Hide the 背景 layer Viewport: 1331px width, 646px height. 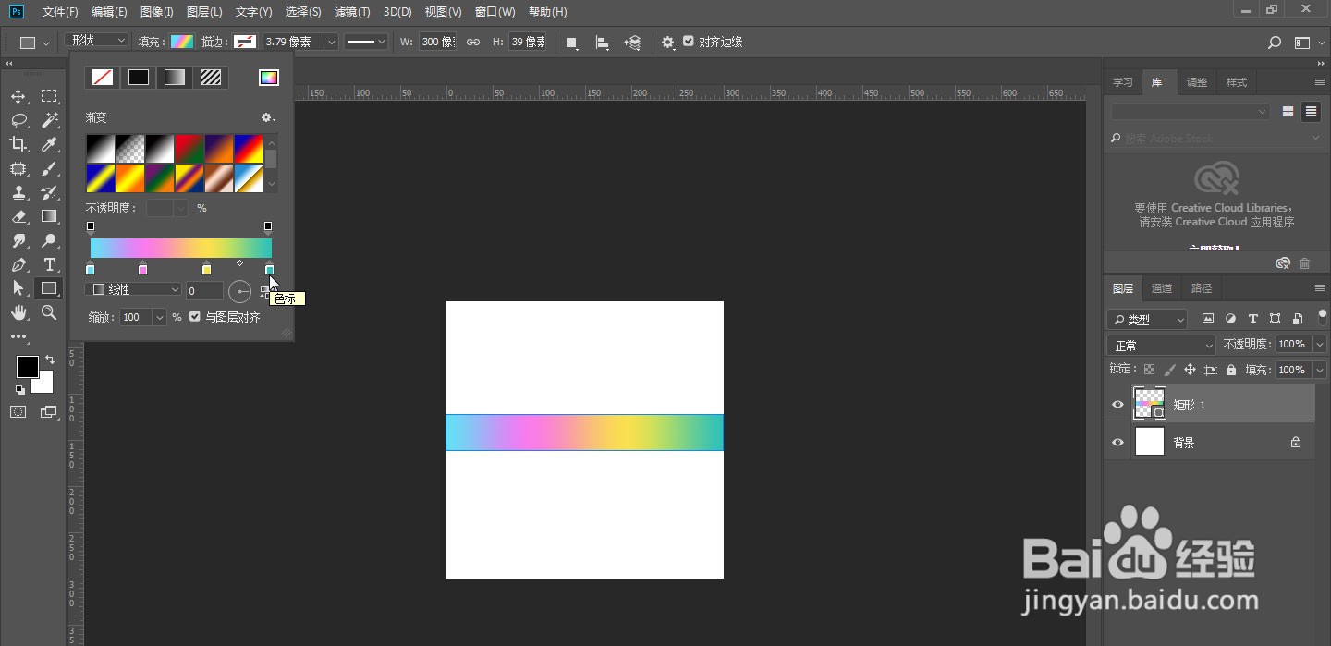pos(1117,443)
